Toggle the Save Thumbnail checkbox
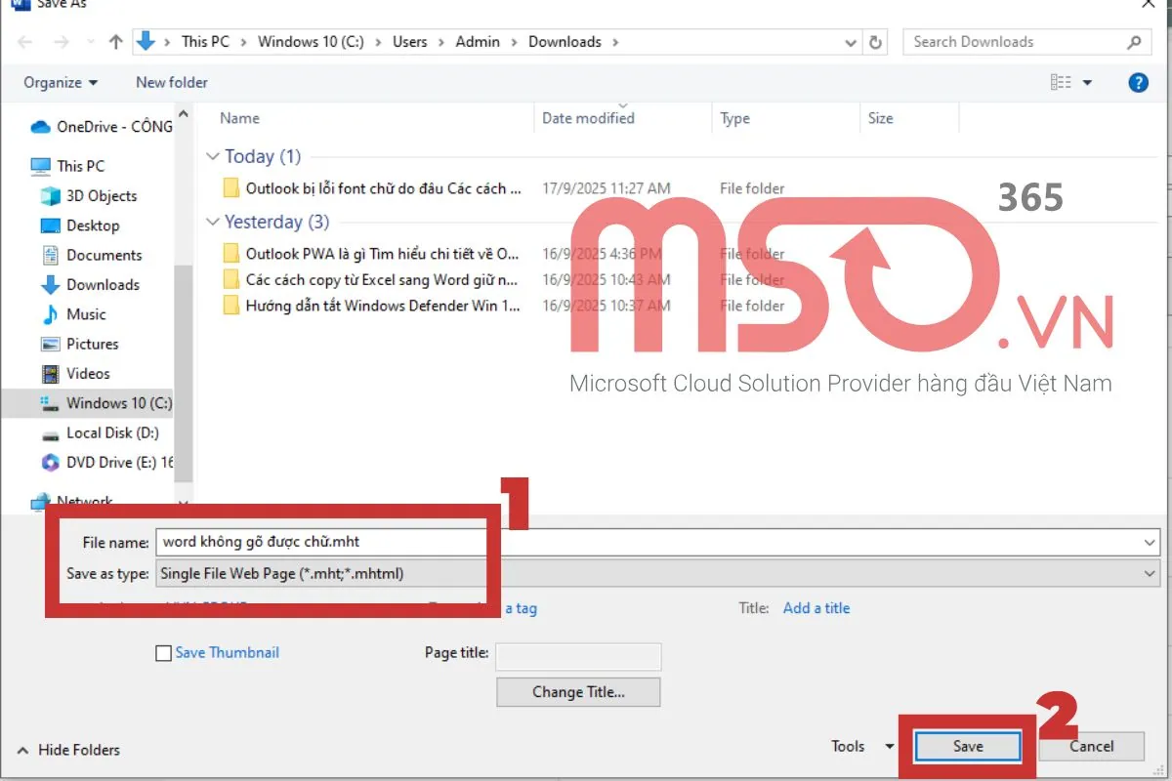1172x781 pixels. 164,653
